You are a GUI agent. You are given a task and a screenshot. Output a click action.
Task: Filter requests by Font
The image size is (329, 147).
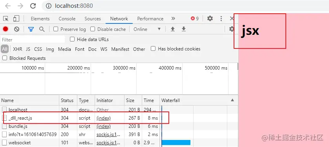(80, 49)
